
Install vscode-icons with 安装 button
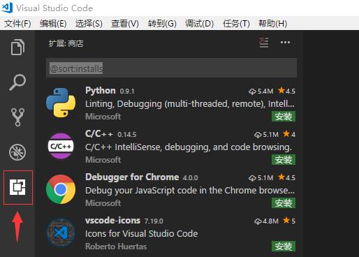284,247
